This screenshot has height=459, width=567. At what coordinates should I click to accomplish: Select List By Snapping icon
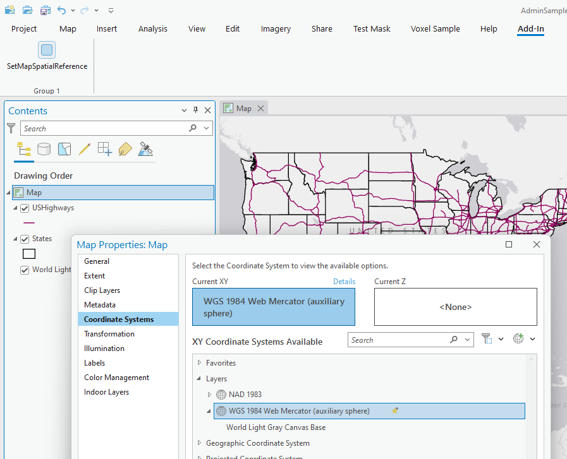point(104,149)
